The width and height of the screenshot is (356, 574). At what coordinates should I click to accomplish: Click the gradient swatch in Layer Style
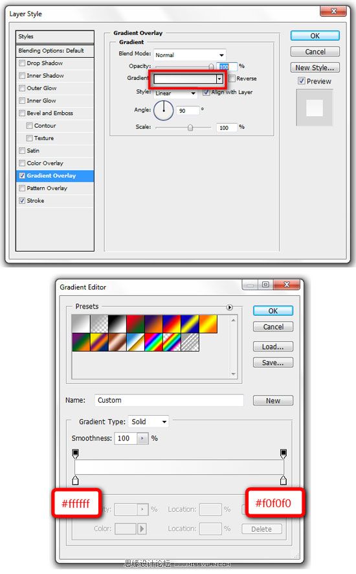pos(185,78)
